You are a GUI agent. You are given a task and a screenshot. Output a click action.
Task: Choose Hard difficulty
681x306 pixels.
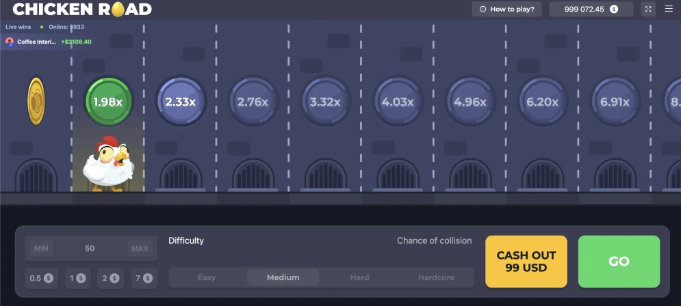(359, 277)
